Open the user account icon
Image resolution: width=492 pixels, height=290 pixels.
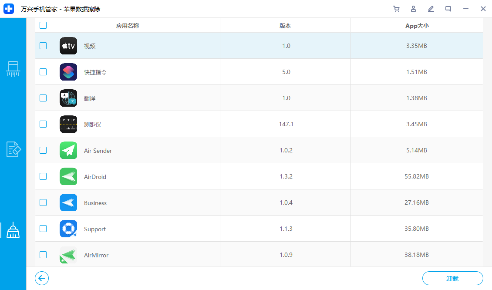tap(414, 9)
